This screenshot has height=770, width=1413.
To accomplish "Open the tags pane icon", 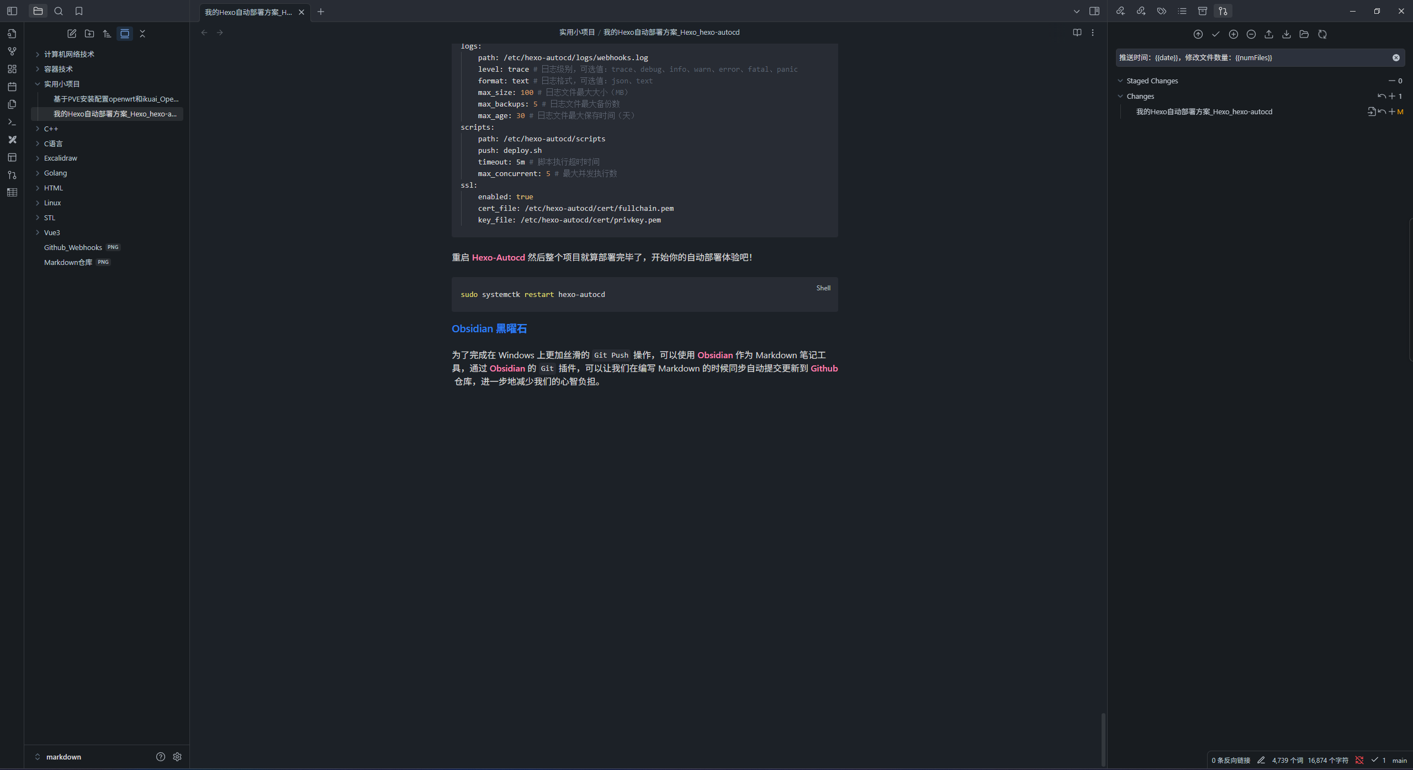I will click(1161, 11).
